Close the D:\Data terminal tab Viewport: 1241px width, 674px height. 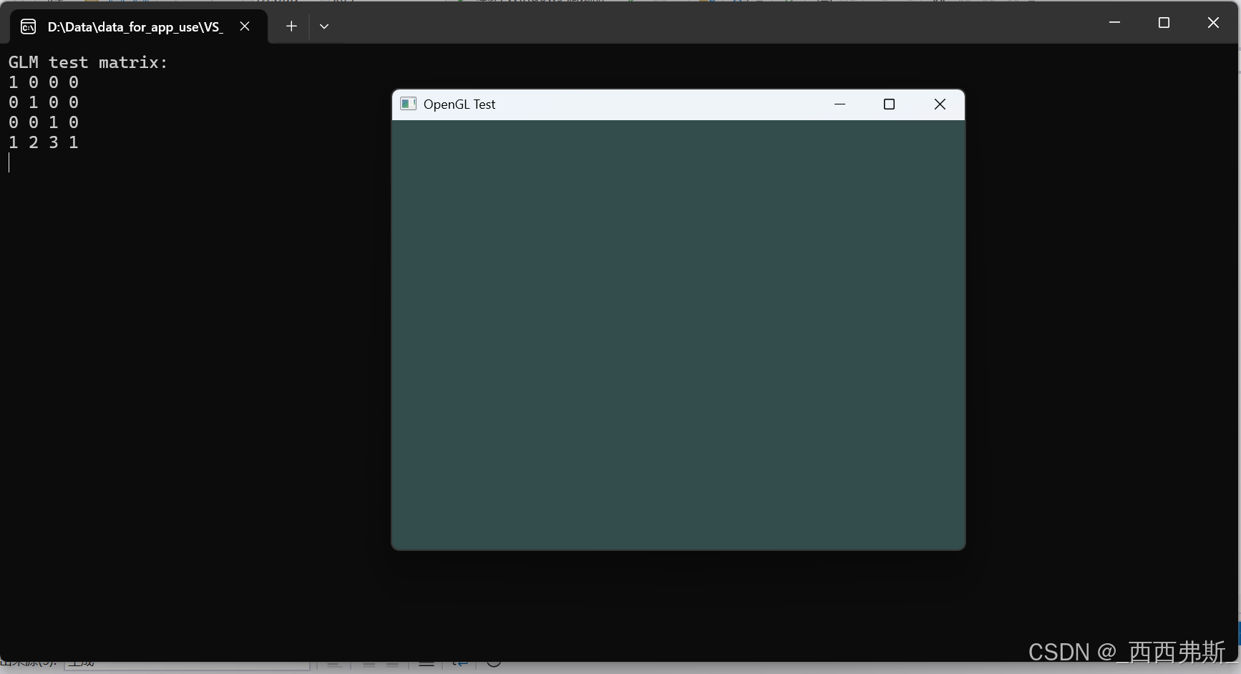[x=245, y=26]
